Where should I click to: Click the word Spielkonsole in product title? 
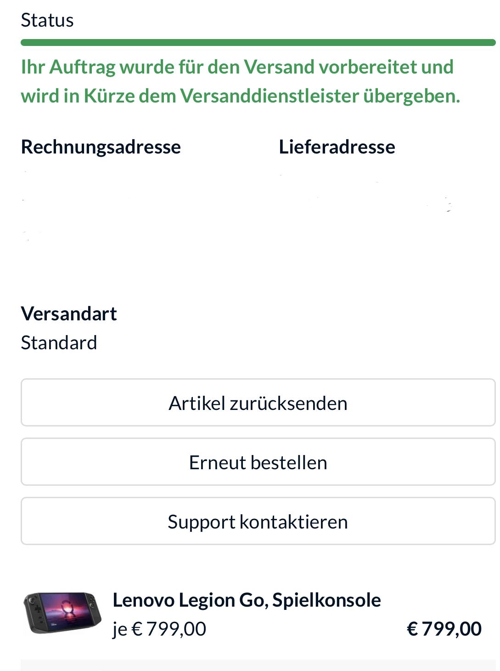(x=326, y=600)
